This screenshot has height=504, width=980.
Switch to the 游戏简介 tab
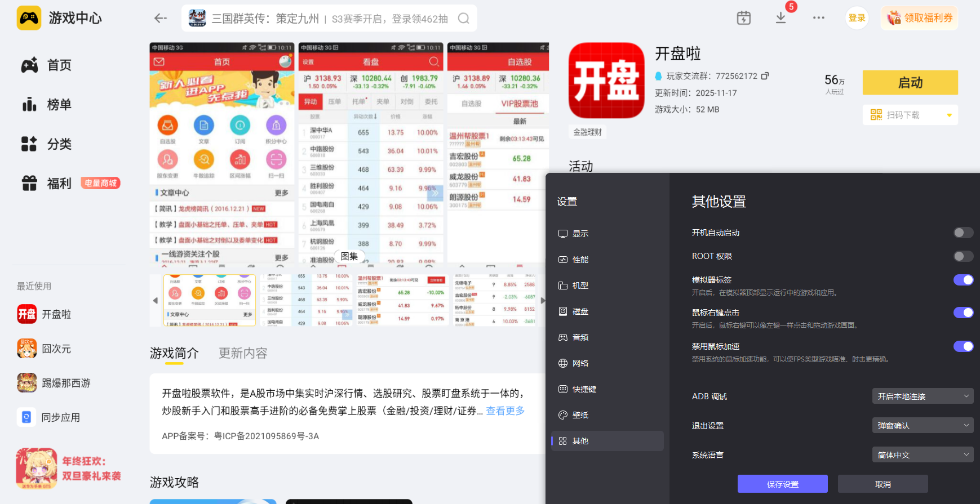174,353
